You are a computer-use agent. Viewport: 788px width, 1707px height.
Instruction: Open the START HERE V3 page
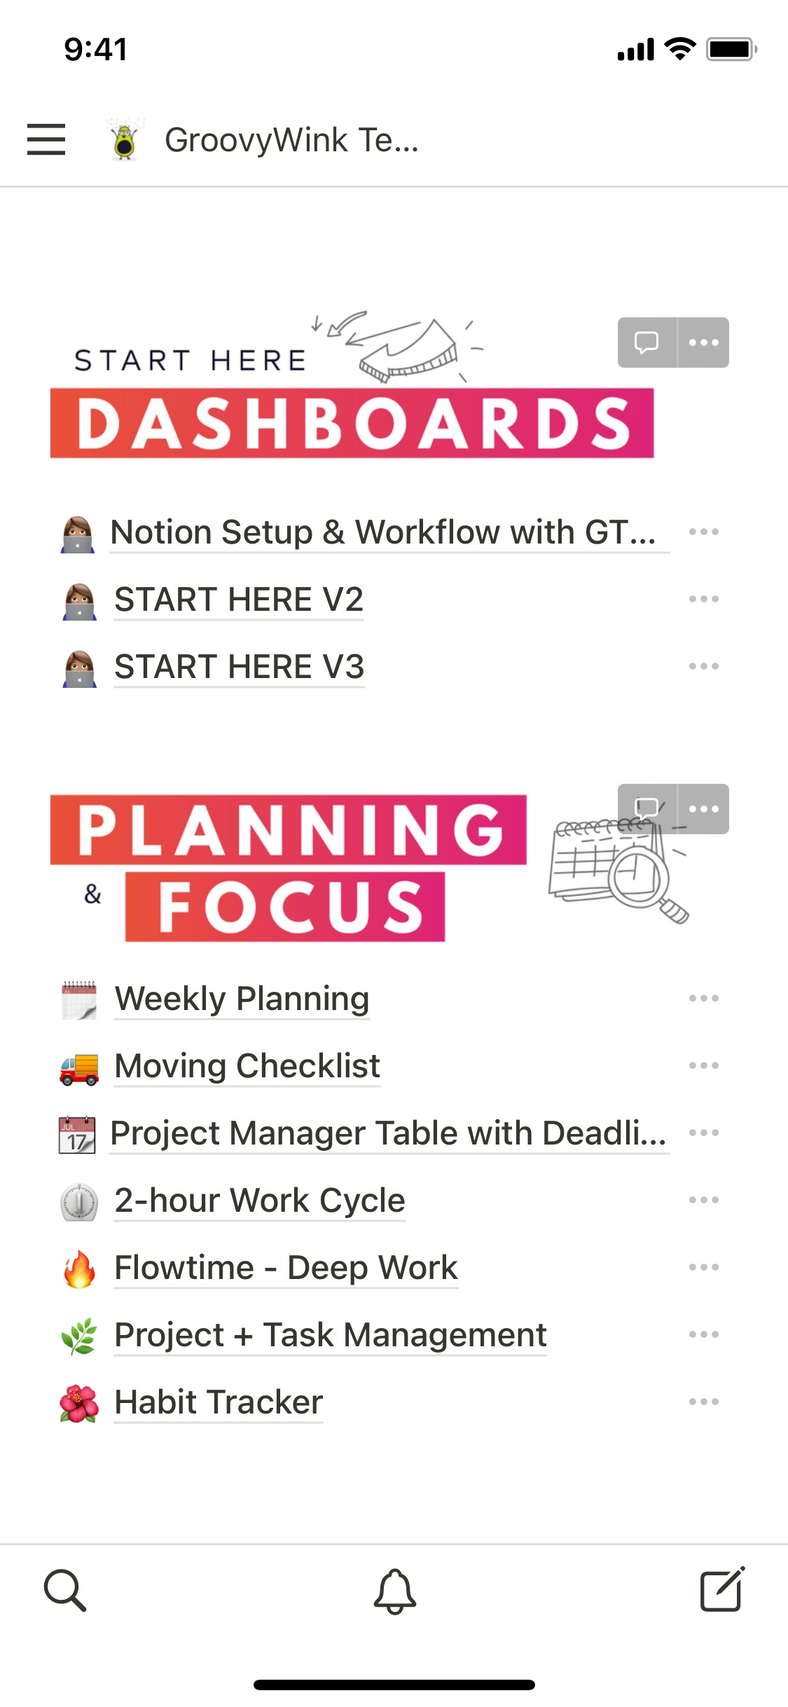[x=239, y=666]
